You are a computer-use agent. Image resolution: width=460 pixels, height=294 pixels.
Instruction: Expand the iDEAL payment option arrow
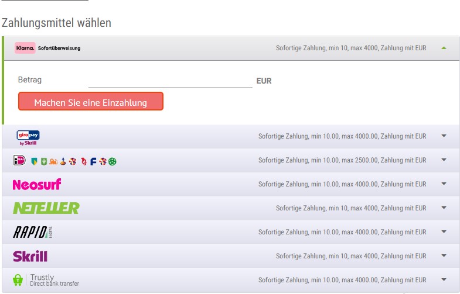click(444, 160)
